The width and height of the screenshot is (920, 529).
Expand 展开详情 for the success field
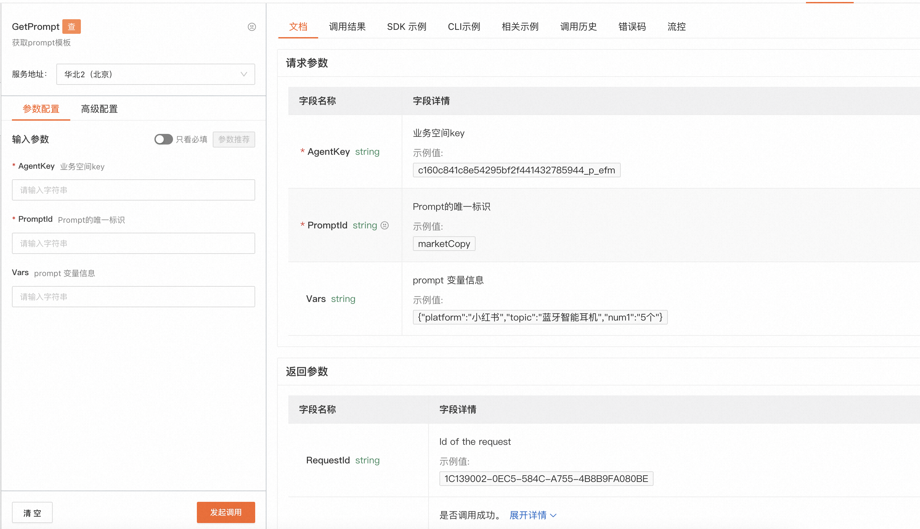[533, 515]
